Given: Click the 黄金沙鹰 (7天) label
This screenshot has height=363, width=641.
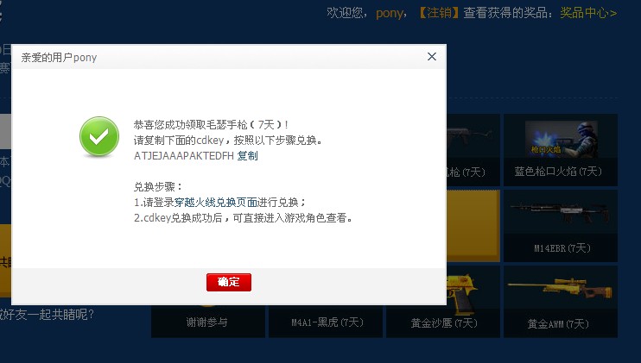Looking at the screenshot, I should [x=444, y=323].
